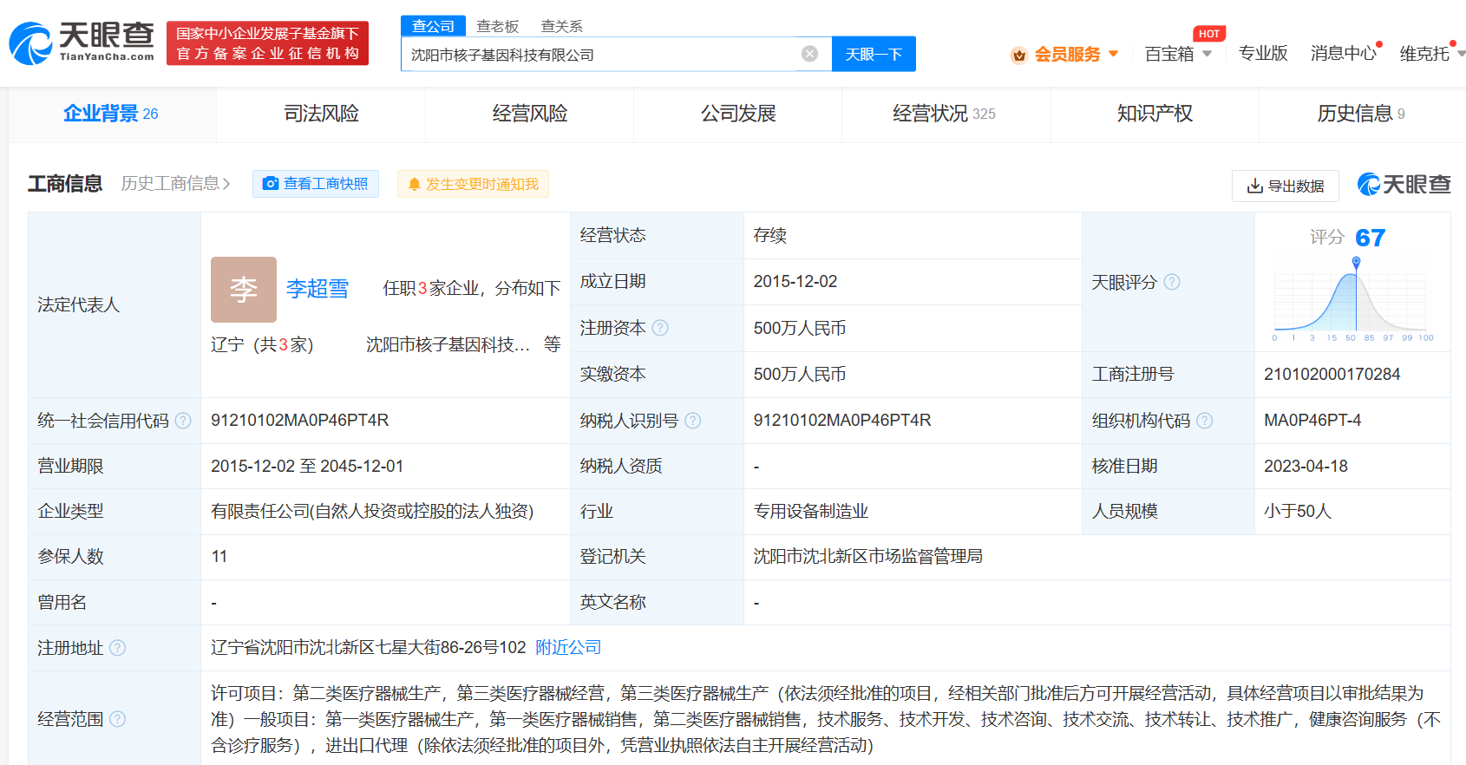Click the 附近公司 link
This screenshot has height=765, width=1466.
568,648
